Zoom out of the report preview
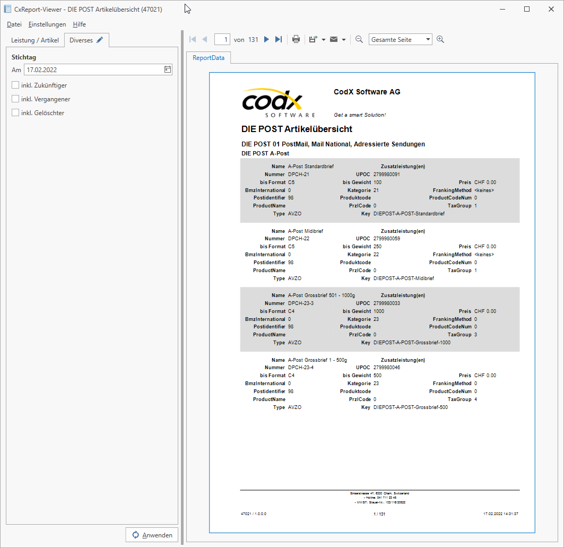 (359, 40)
